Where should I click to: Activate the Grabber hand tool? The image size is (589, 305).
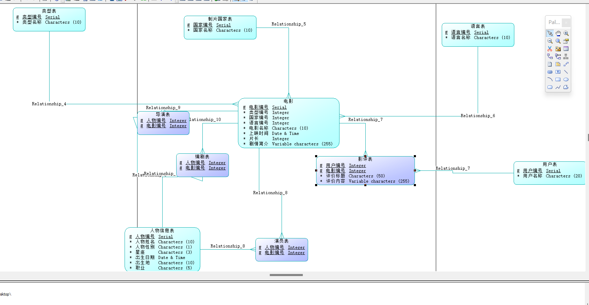click(x=558, y=33)
